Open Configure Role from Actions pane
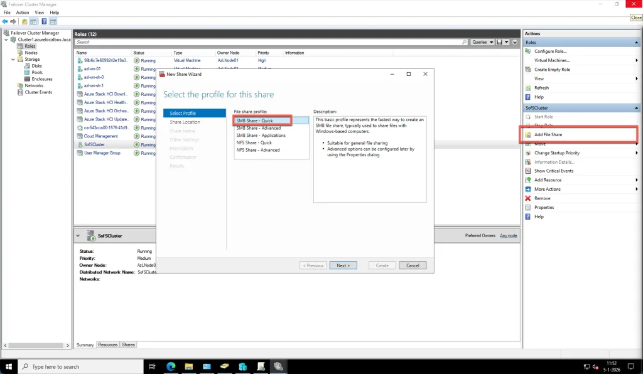 click(x=550, y=51)
